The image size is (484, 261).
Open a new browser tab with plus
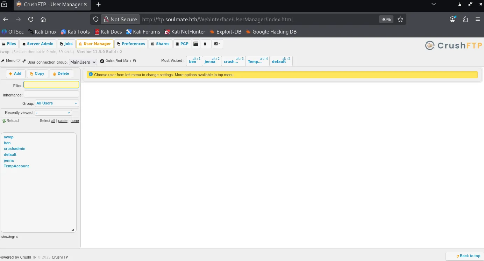99,5
